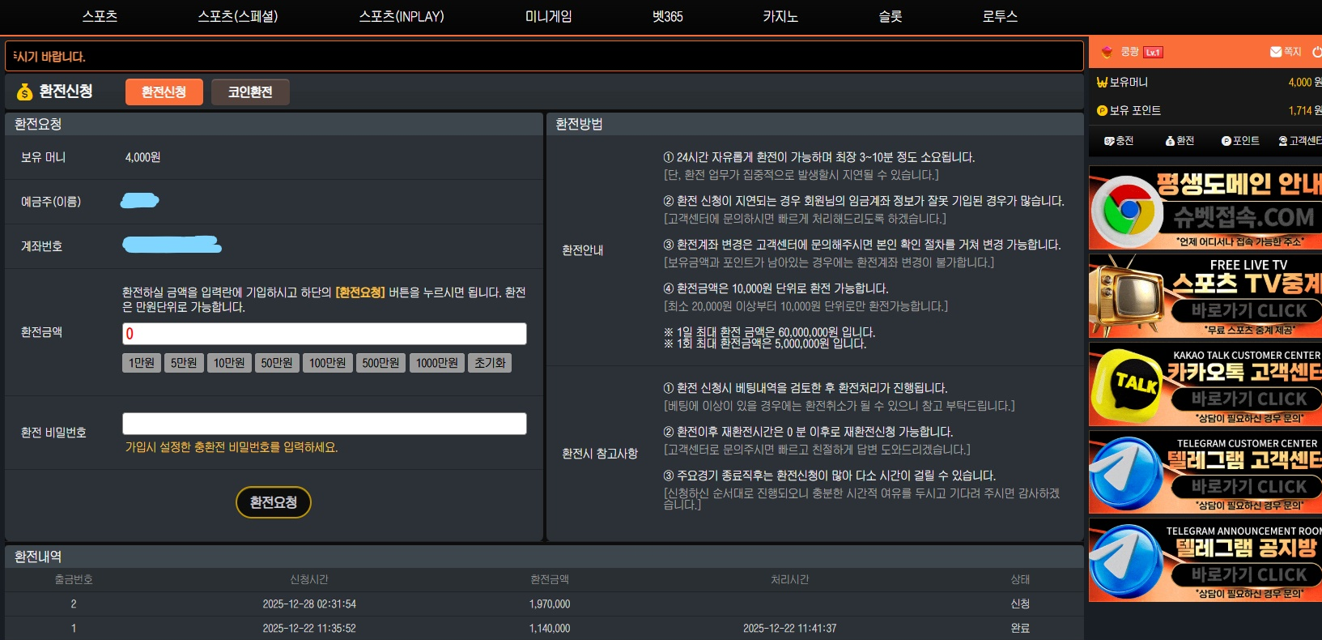
Task: Open the 텔레그램 고객센터 banner
Action: pyautogui.click(x=1205, y=473)
